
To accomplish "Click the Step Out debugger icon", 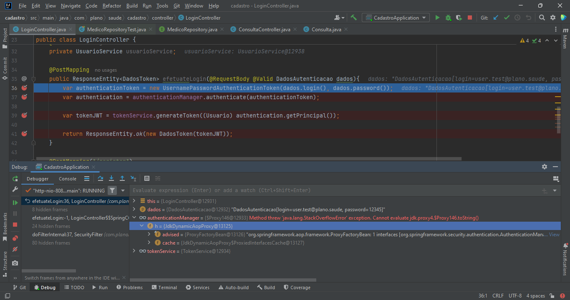I will [122, 178].
